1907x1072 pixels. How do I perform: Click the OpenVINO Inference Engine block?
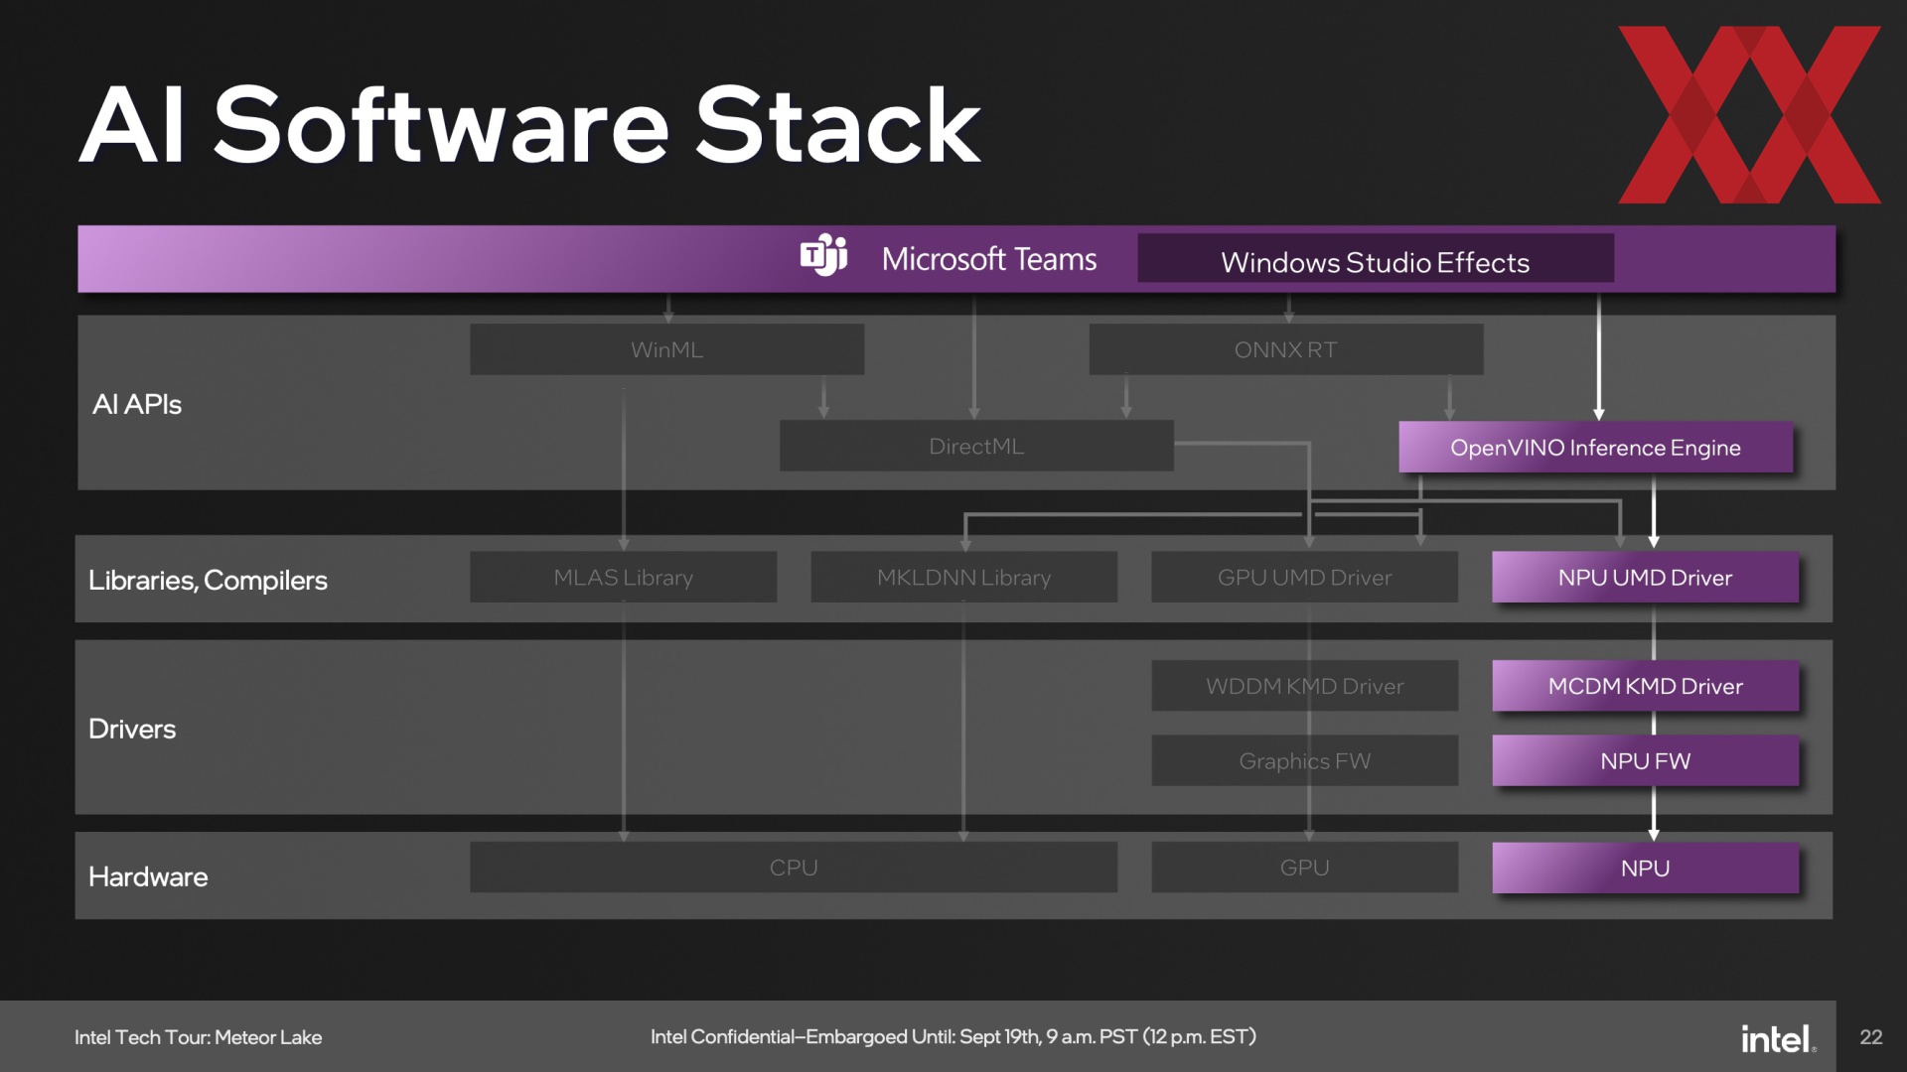[1595, 447]
